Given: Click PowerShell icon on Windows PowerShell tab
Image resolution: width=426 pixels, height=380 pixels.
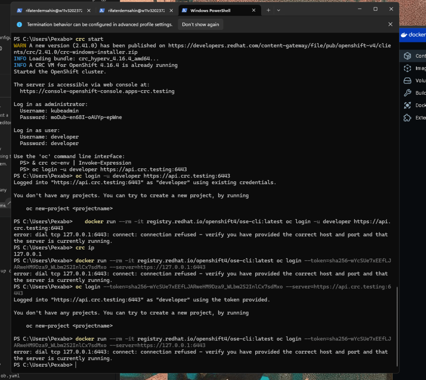Looking at the screenshot, I should (x=184, y=10).
